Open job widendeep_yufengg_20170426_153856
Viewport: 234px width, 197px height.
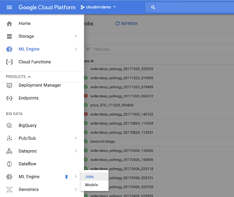pyautogui.click(x=122, y=160)
